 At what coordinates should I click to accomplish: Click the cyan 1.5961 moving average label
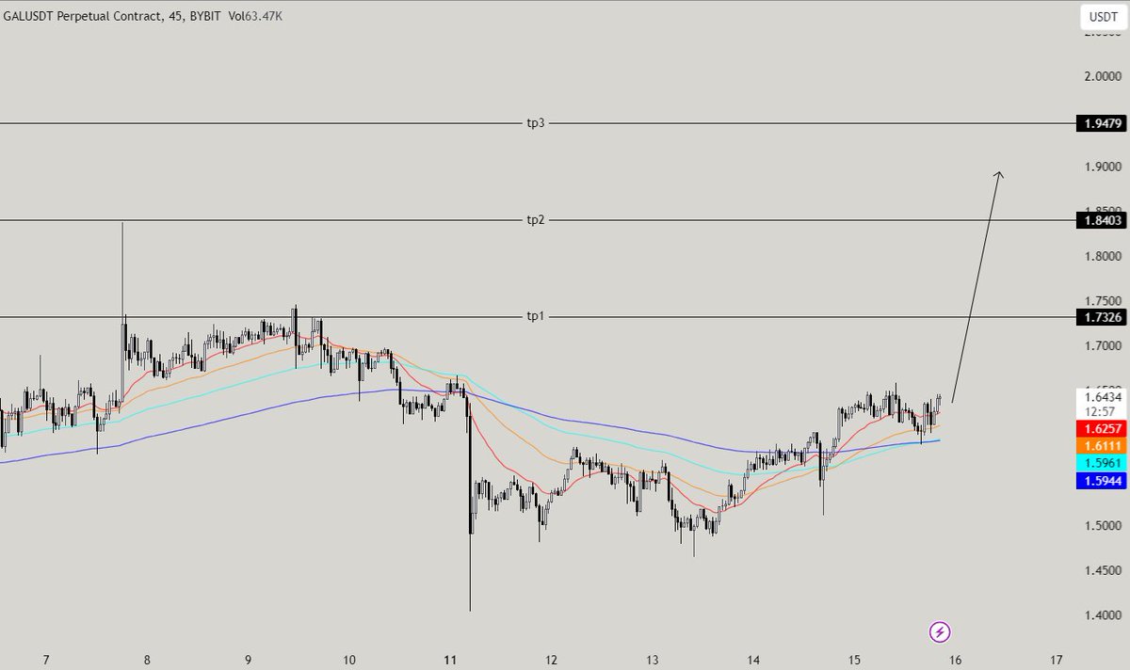[1102, 463]
